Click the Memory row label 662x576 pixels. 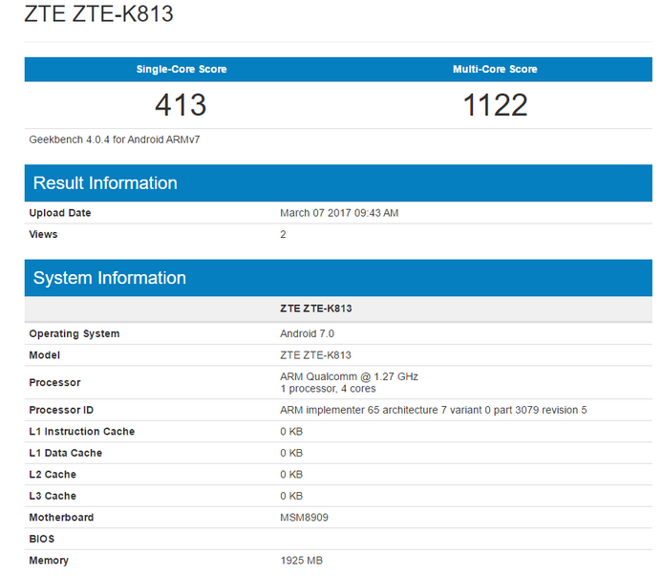click(49, 561)
